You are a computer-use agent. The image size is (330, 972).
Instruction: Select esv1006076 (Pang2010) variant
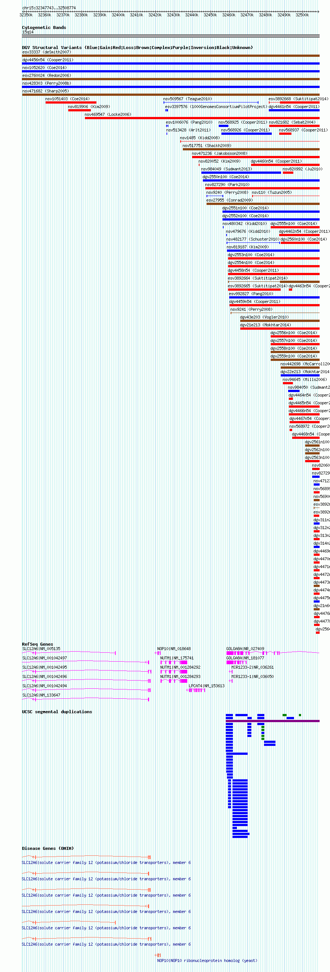(167, 126)
